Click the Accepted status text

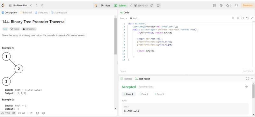(x=129, y=87)
